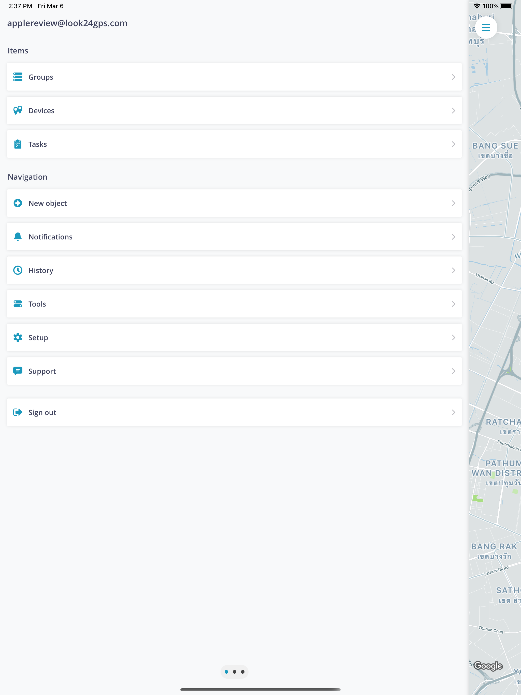Select the Notifications menu entry

234,237
